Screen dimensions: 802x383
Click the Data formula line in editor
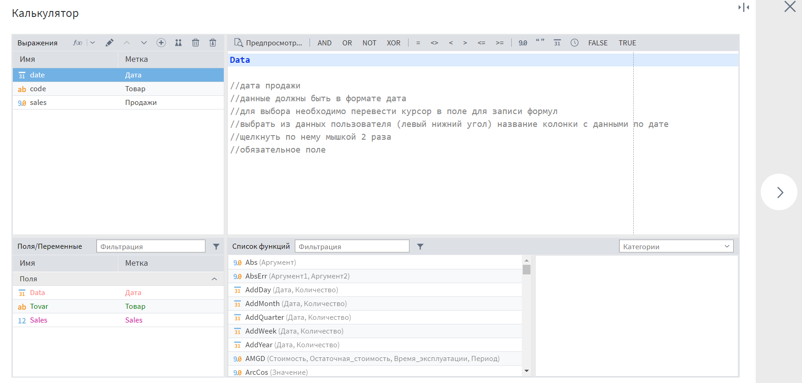tap(483, 60)
